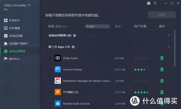Open 浏览器扩展插件 in the sidebar
The width and height of the screenshot is (181, 109).
(x=16, y=43)
